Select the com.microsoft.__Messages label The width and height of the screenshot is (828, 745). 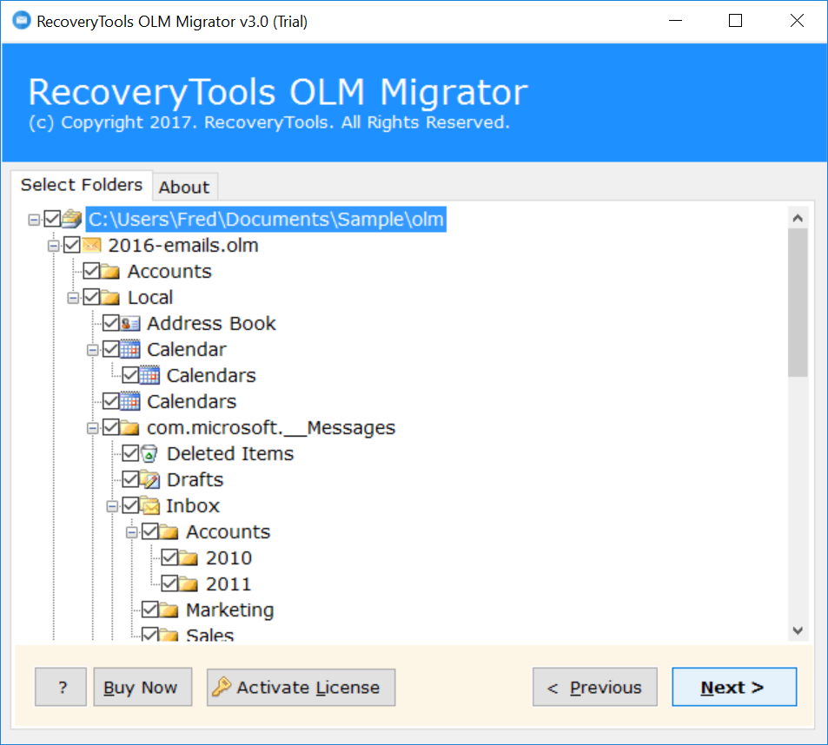point(271,428)
